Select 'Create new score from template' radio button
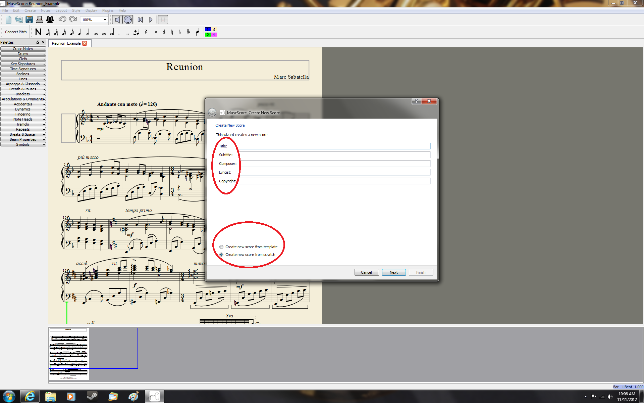This screenshot has width=644, height=403. [221, 247]
